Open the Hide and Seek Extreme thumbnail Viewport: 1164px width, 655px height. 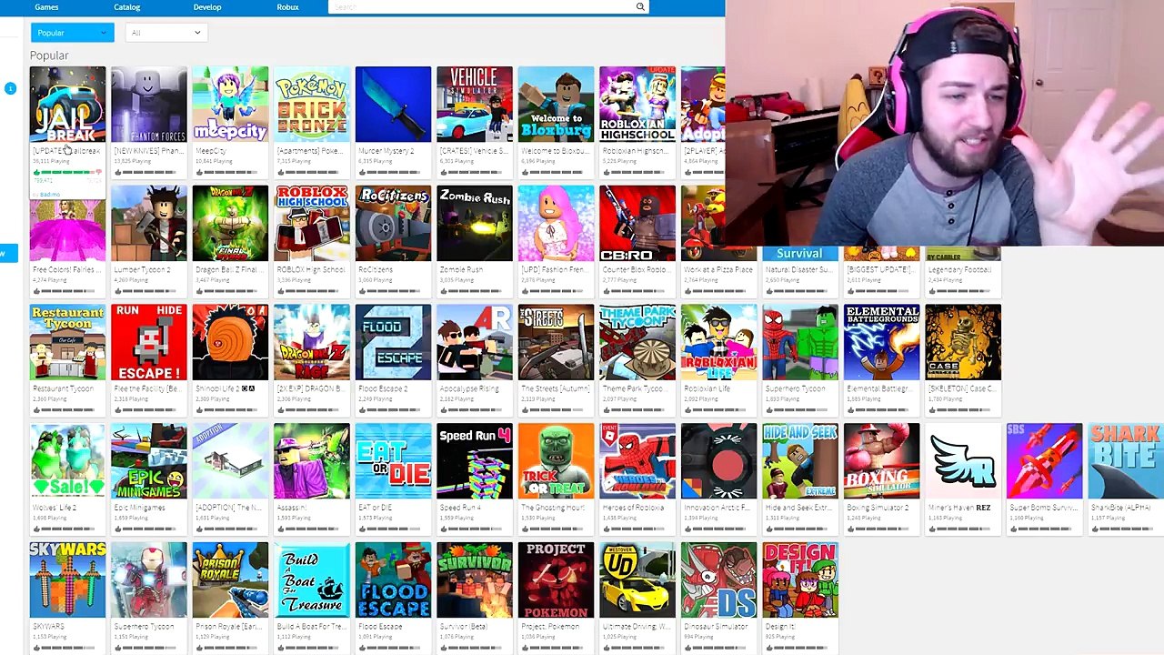[x=800, y=461]
